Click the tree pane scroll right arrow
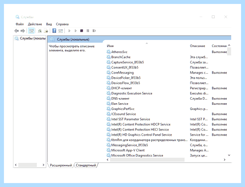Image resolution: width=245 pixels, height=187 pixels. pos(43,165)
